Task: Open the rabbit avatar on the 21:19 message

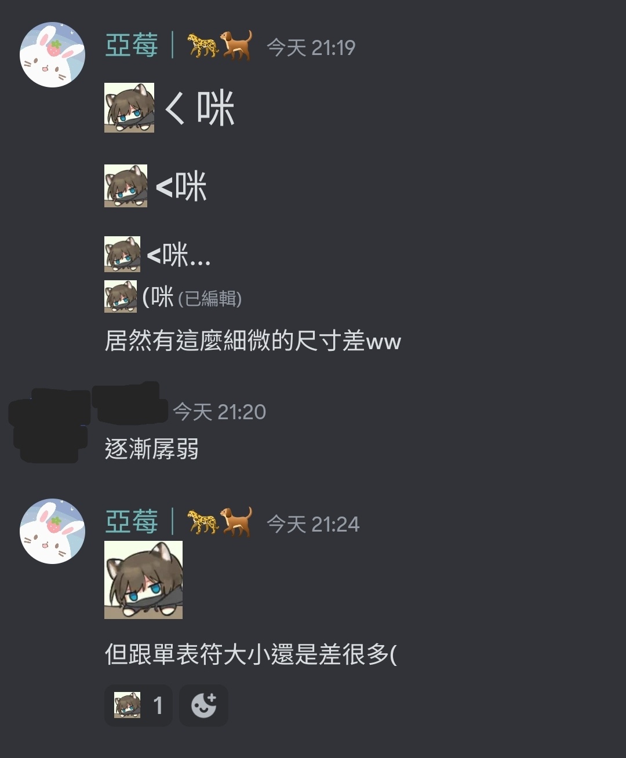Action: tap(53, 55)
